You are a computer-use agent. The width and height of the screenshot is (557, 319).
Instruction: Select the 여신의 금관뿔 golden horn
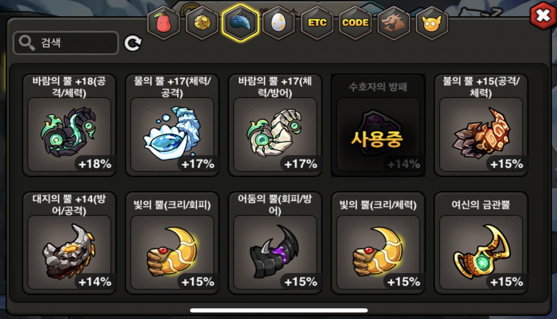coord(481,243)
